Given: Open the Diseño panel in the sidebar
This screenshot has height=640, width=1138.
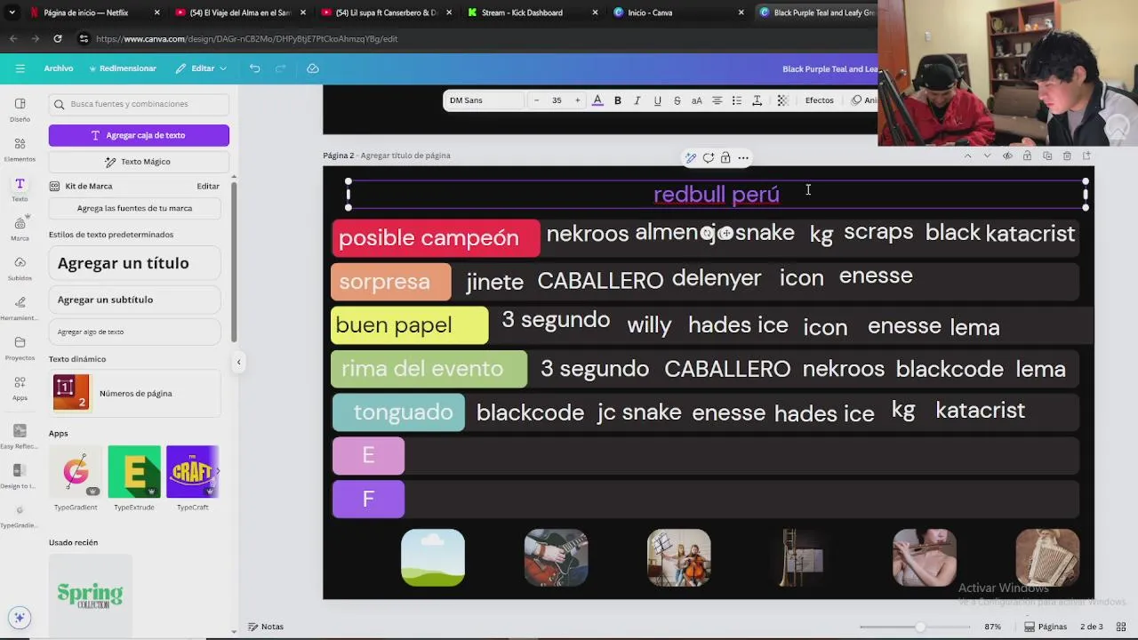Looking at the screenshot, I should (20, 109).
